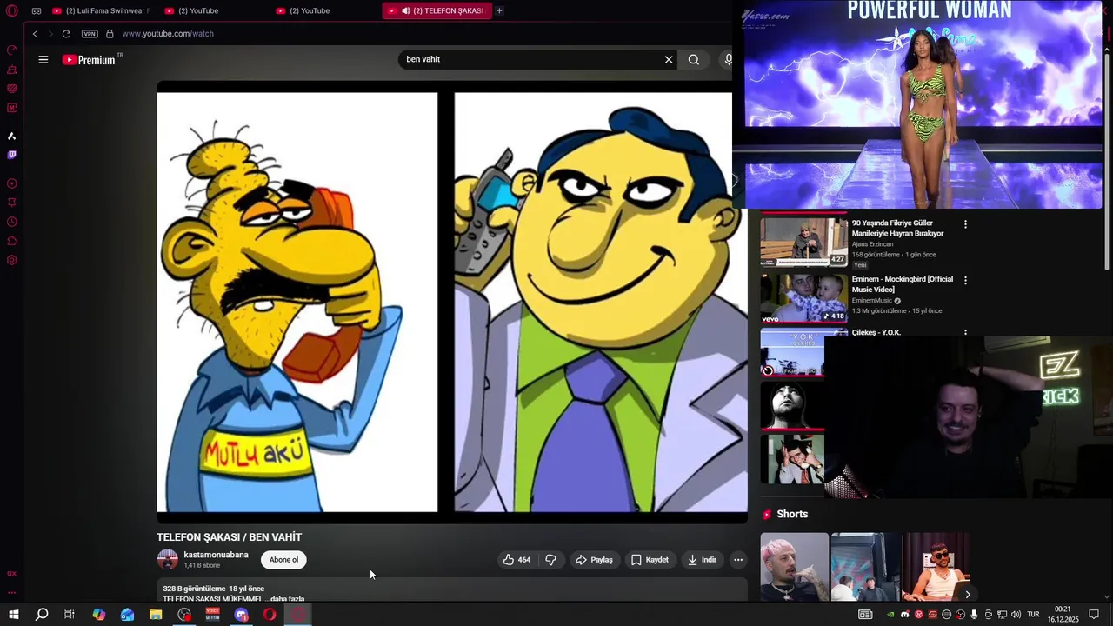Open the Çilekeş - Y.O.K. video title
The height and width of the screenshot is (626, 1113).
pyautogui.click(x=876, y=333)
